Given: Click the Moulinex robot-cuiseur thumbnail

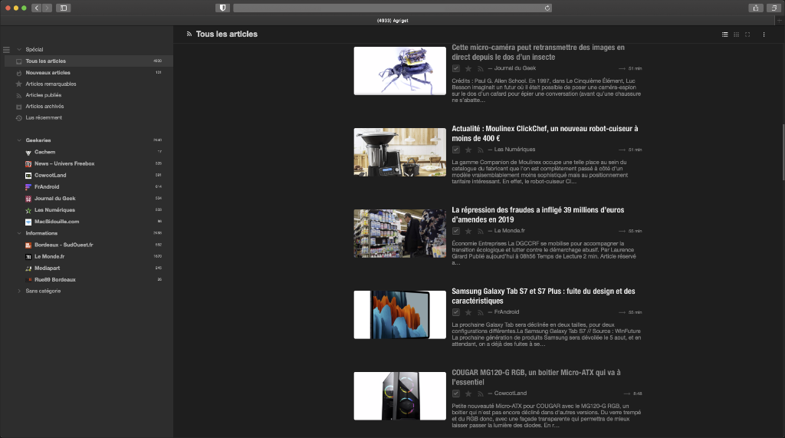Looking at the screenshot, I should pos(400,152).
